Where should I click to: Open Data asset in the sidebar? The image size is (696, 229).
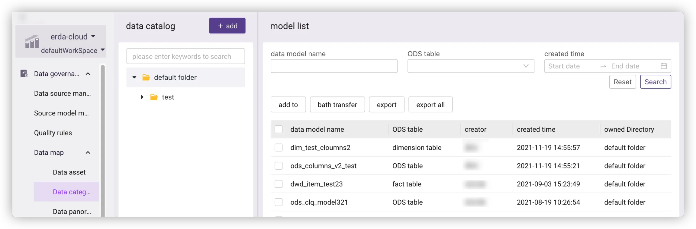[69, 172]
